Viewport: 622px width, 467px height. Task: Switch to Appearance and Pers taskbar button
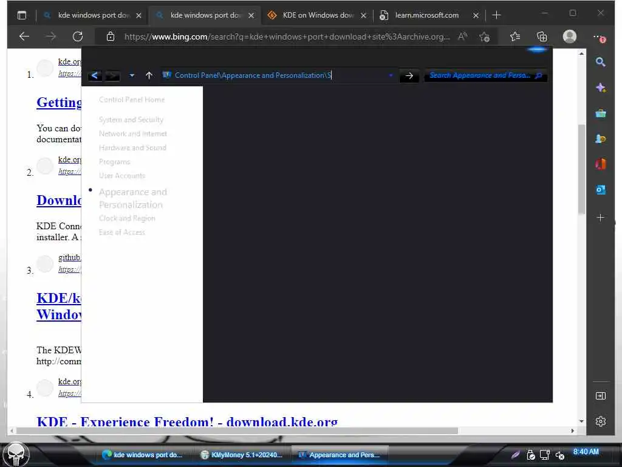[x=340, y=455]
